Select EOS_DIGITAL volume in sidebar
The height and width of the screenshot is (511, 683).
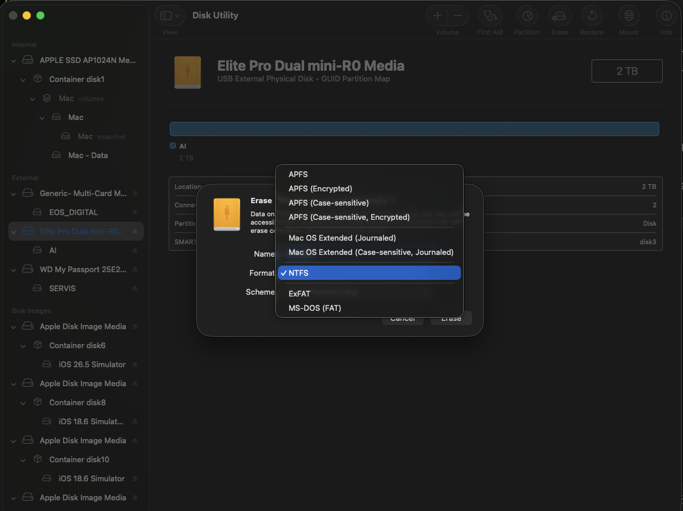pyautogui.click(x=76, y=212)
